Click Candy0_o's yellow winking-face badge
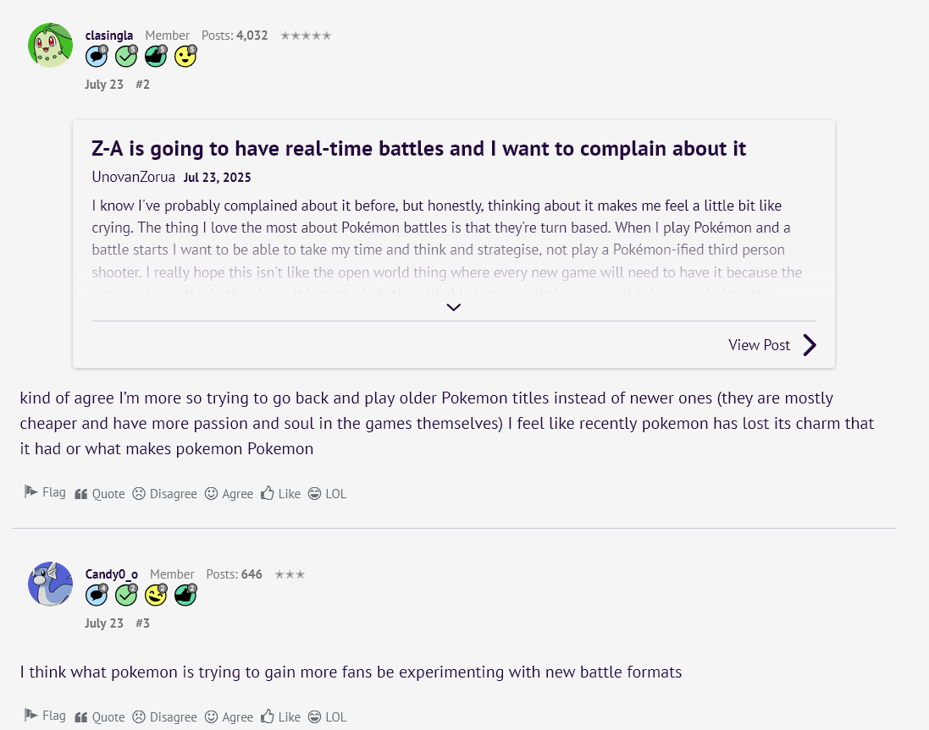This screenshot has width=929, height=730. [x=156, y=596]
